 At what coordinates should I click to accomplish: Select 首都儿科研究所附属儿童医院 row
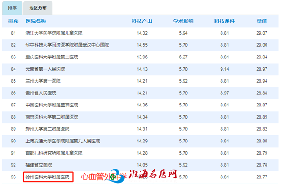tap(140, 153)
